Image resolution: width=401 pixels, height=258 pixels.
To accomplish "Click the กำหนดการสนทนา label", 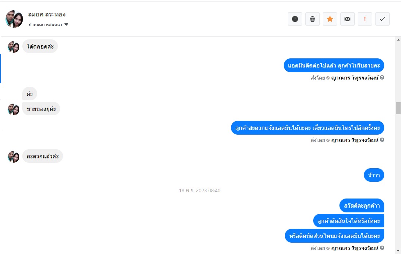I will pos(45,24).
